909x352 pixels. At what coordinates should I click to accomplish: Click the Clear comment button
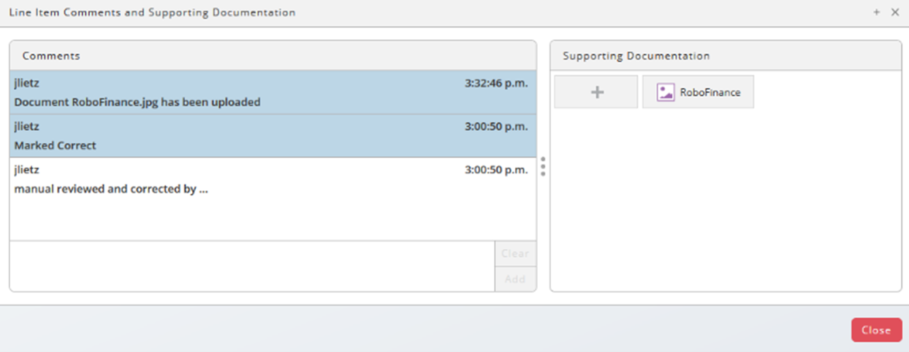(515, 254)
